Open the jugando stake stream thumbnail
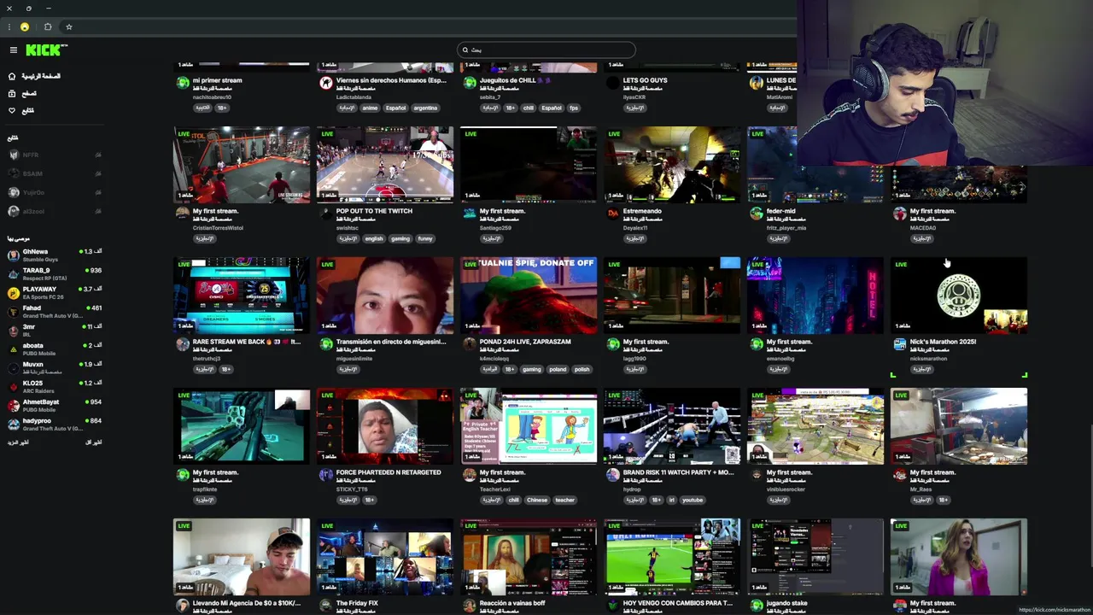Viewport: 1093px width, 615px height. pos(815,557)
